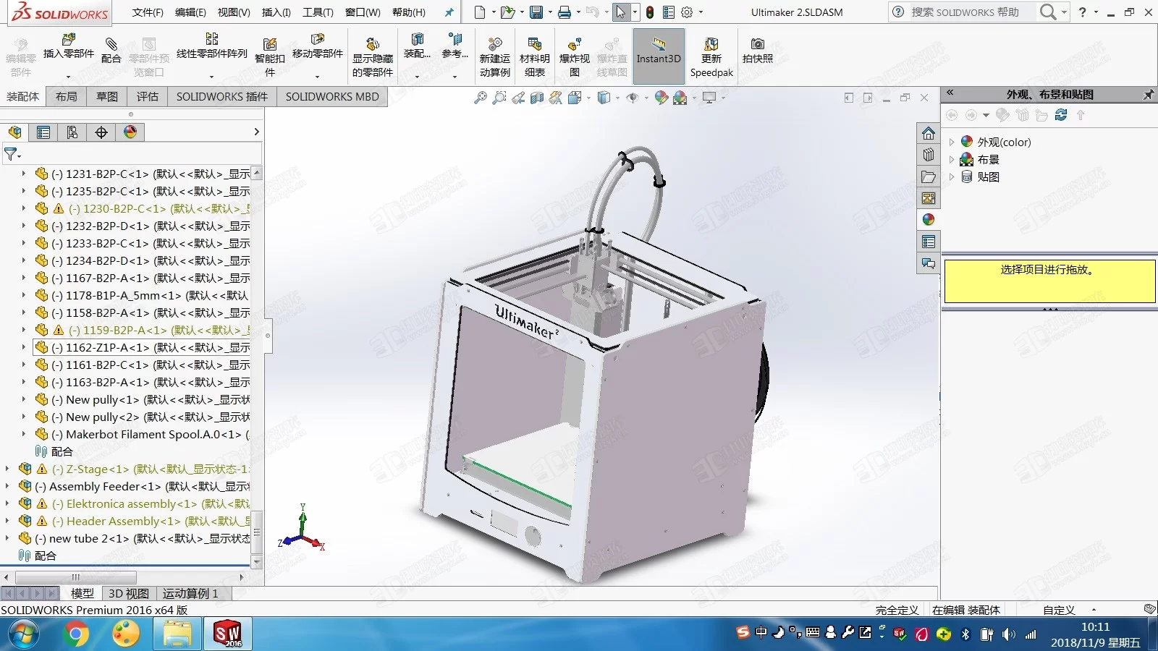1158x651 pixels.
Task: Open Chrome from taskbar
Action: click(75, 634)
